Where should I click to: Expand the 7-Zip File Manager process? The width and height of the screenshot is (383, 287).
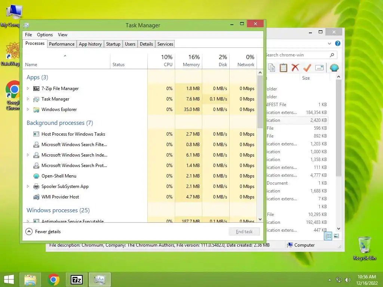[x=28, y=89]
